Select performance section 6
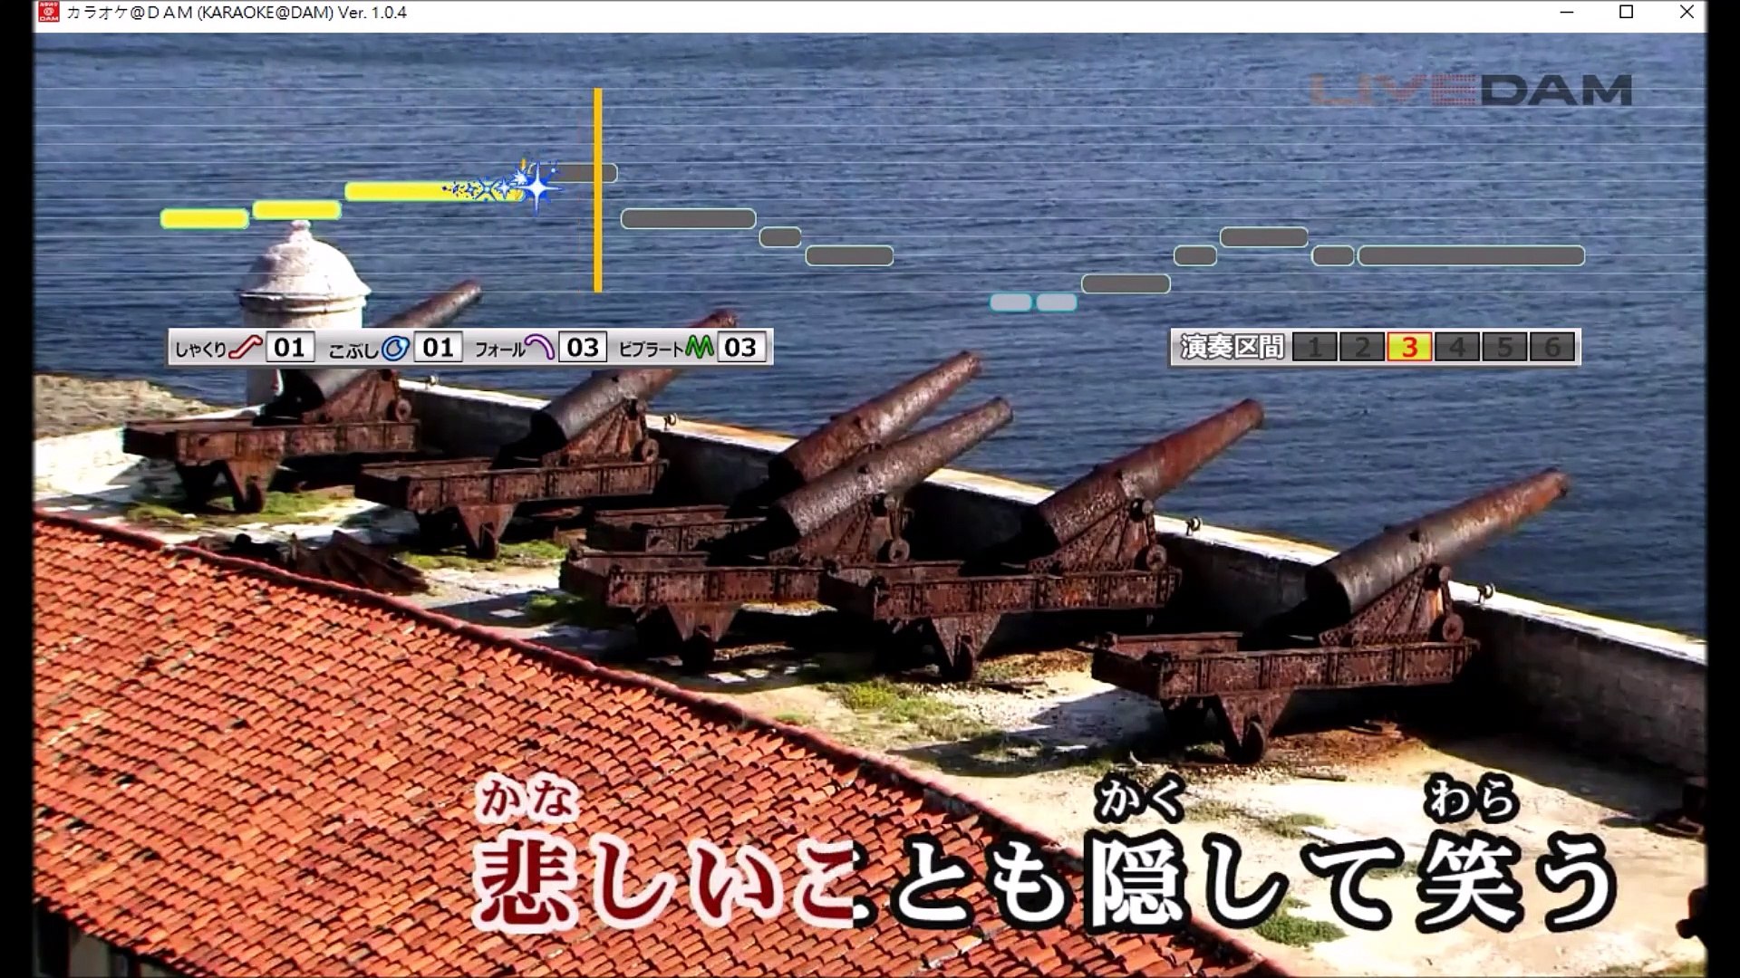The height and width of the screenshot is (978, 1740). (1552, 348)
